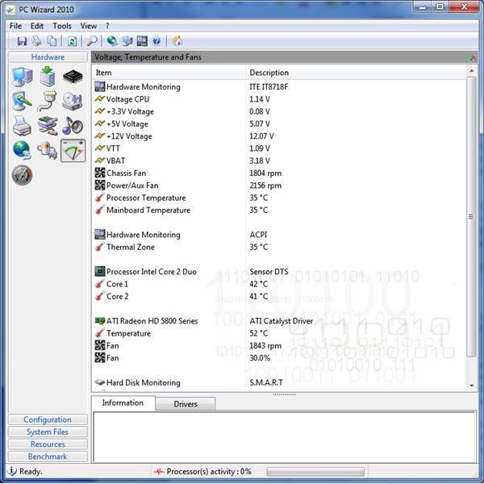Open the View menu
Image resolution: width=484 pixels, height=484 pixels.
(x=89, y=26)
